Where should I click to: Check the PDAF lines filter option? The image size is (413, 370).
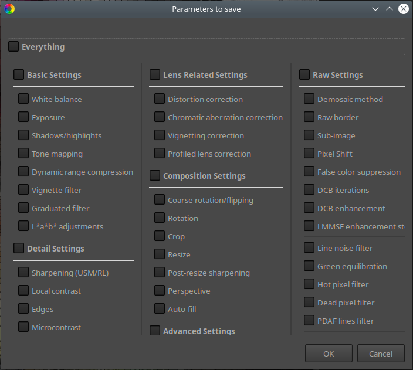309,321
